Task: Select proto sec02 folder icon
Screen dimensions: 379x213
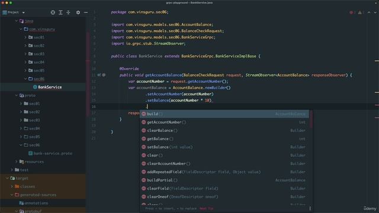Action: click(x=26, y=112)
